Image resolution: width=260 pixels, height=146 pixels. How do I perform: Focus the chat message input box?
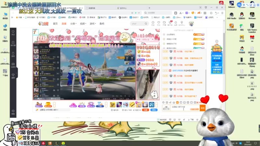pos(185,108)
